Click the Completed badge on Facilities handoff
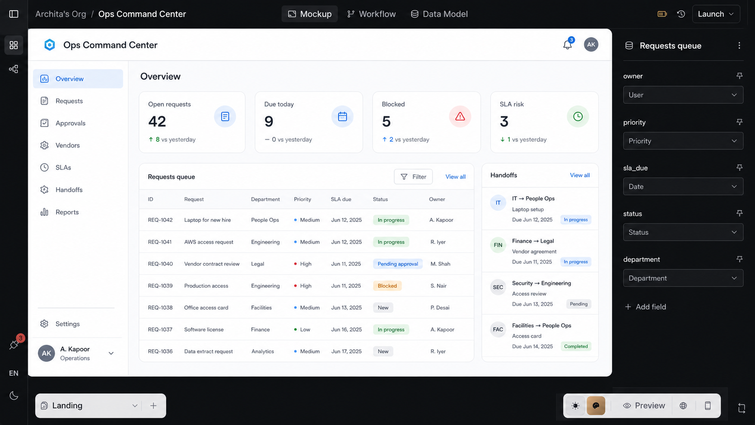 (576, 346)
